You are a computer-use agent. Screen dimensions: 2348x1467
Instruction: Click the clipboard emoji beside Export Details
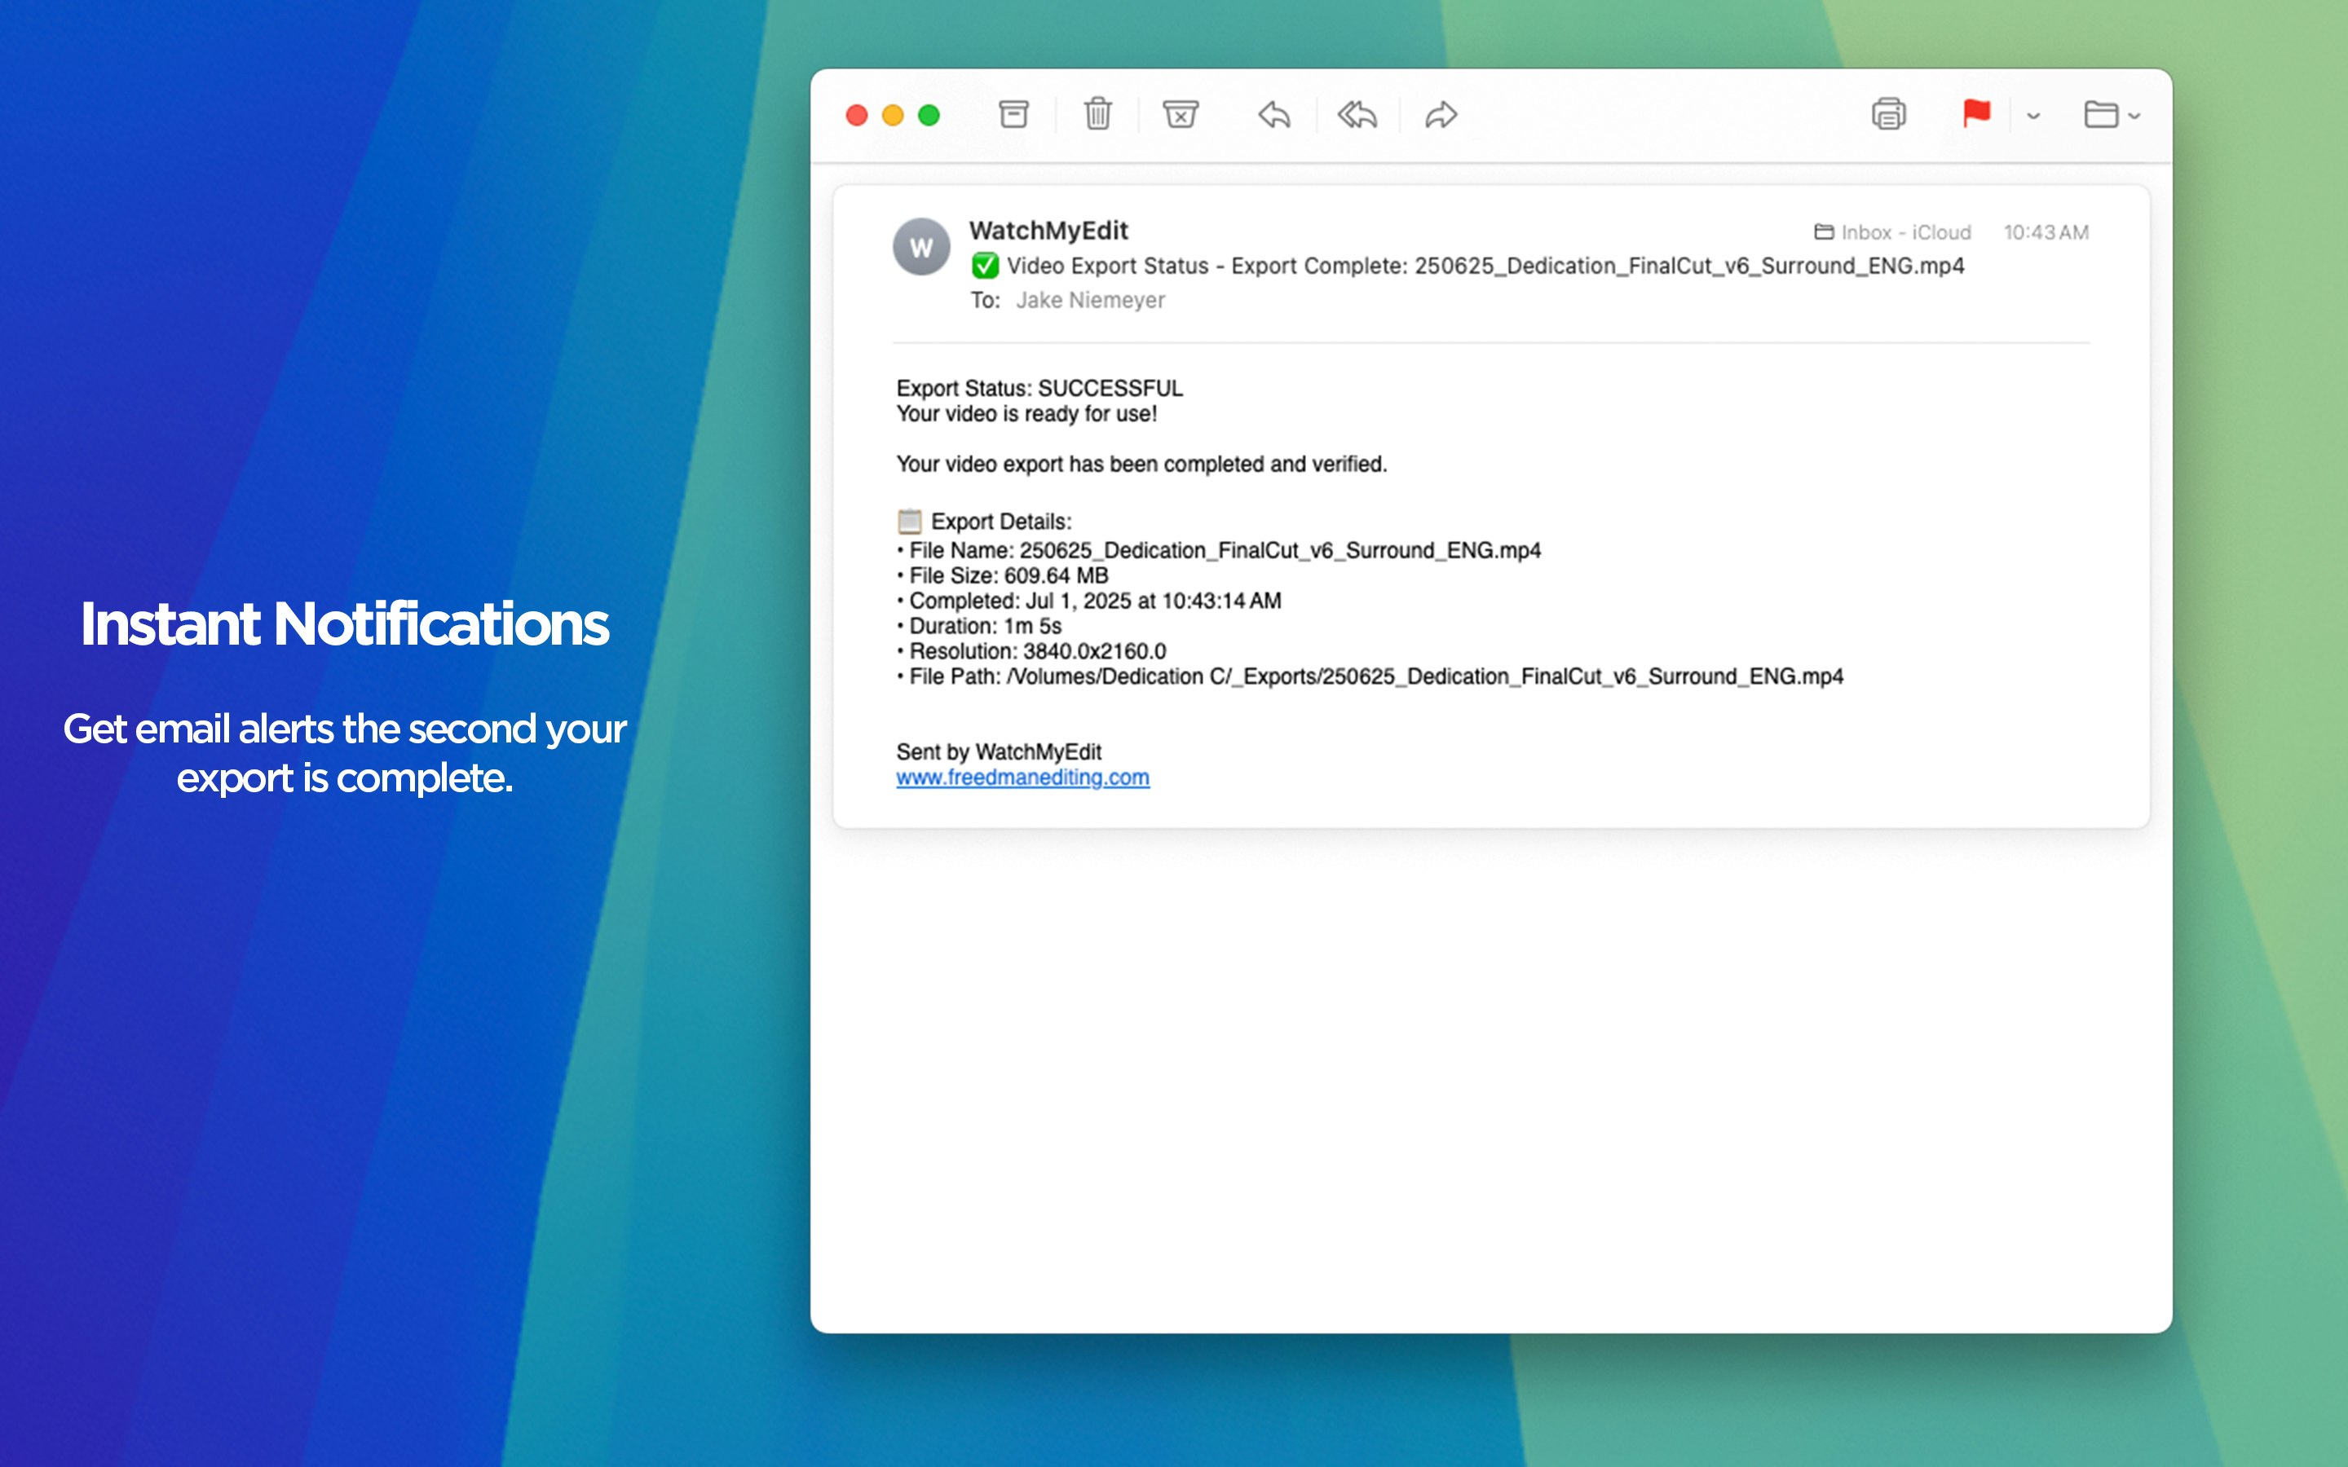[909, 521]
